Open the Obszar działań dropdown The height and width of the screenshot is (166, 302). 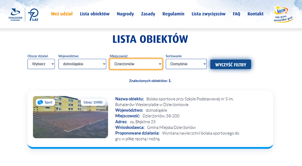(x=41, y=64)
